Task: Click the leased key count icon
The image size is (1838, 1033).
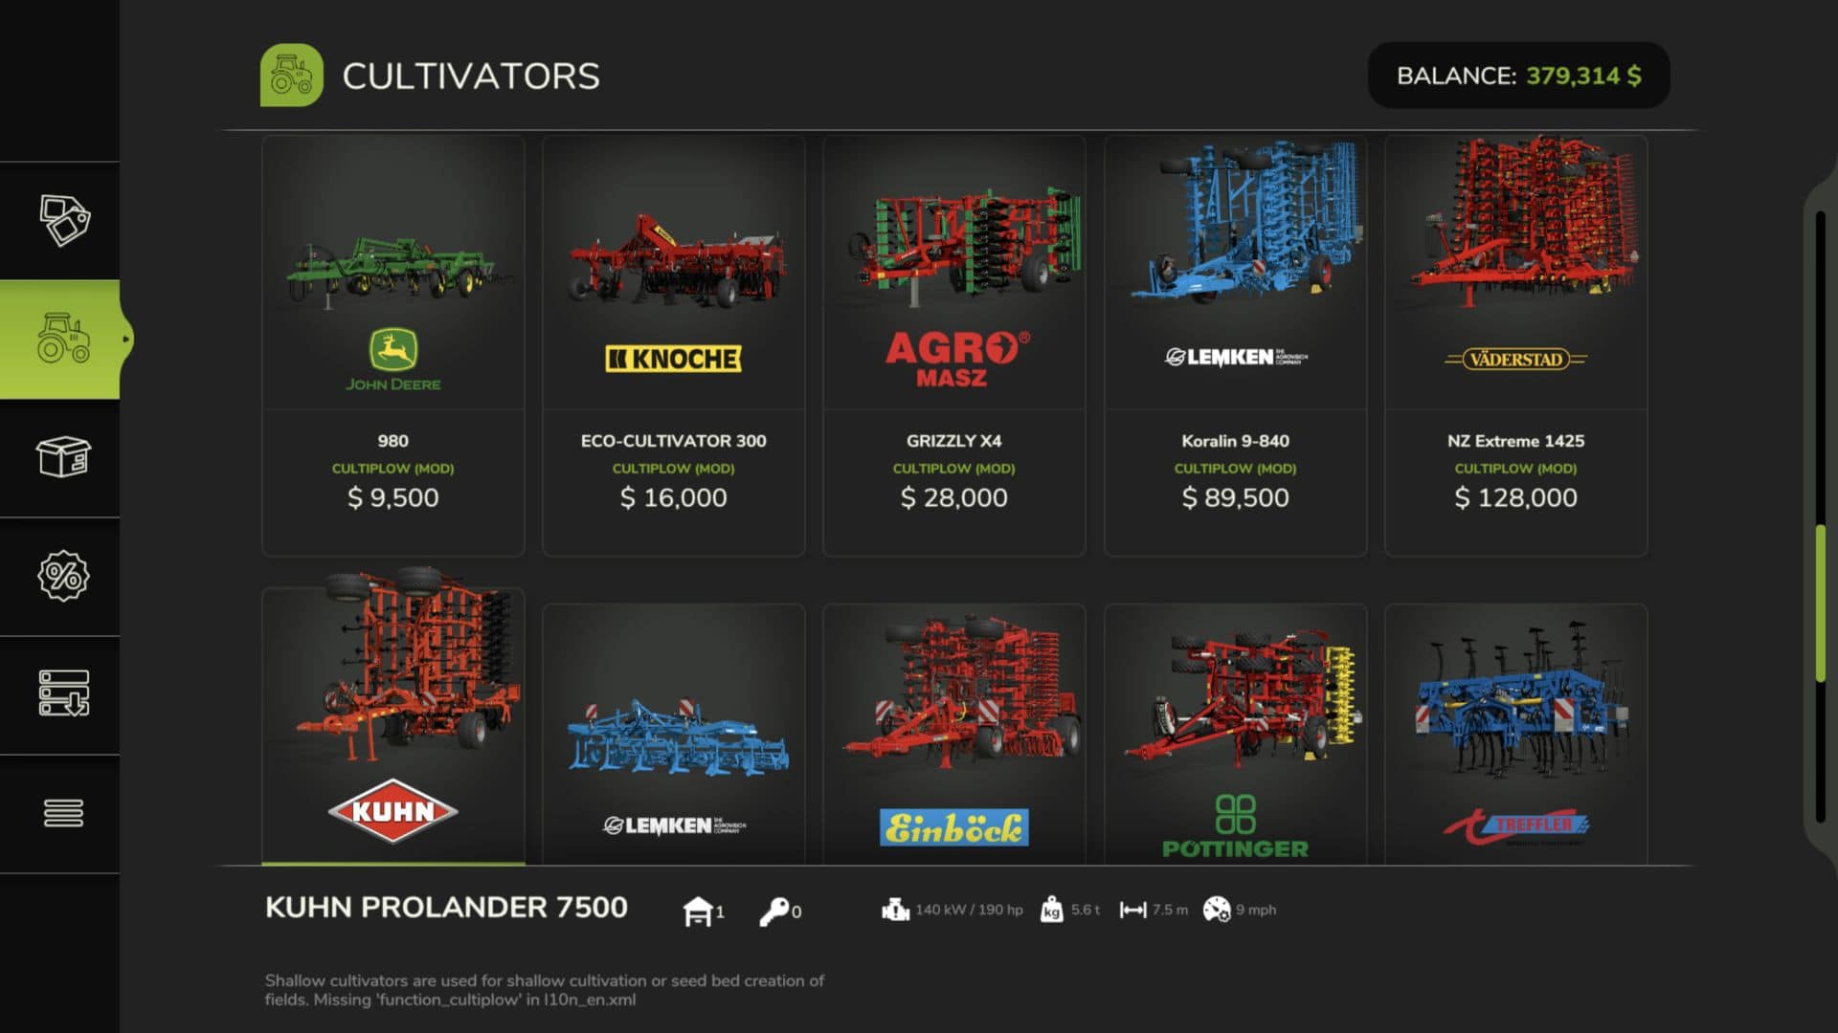Action: (773, 911)
